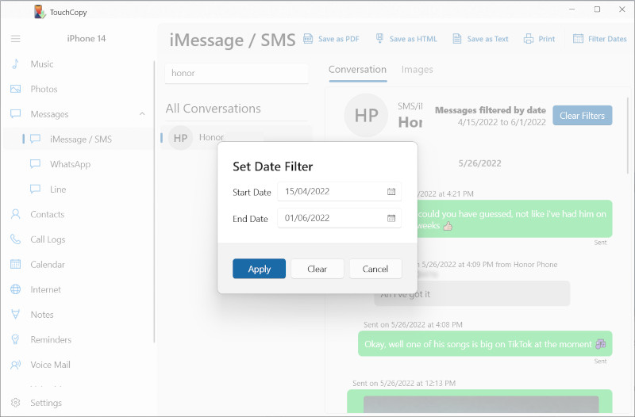Click the Save as Text label

pyautogui.click(x=487, y=39)
